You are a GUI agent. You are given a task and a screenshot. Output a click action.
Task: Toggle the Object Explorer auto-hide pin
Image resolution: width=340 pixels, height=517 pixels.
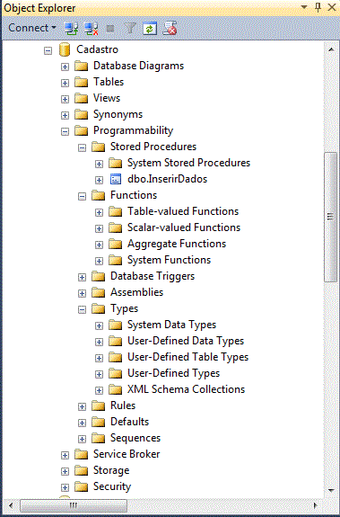pos(318,7)
